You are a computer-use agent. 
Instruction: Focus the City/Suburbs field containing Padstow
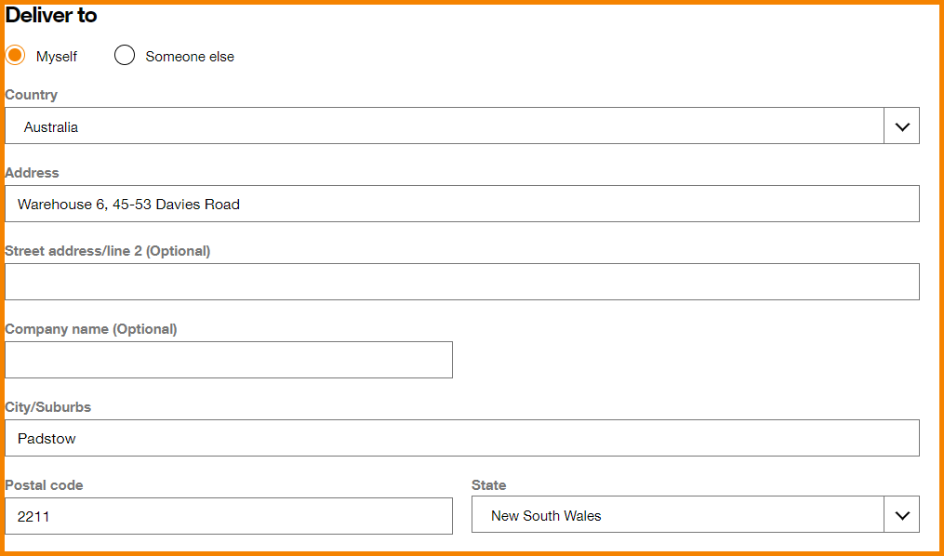461,438
